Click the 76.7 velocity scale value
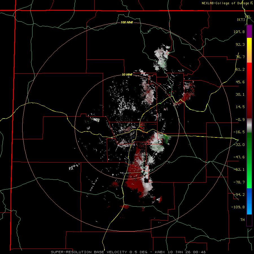This screenshot has height=254, width=254. (x=240, y=57)
